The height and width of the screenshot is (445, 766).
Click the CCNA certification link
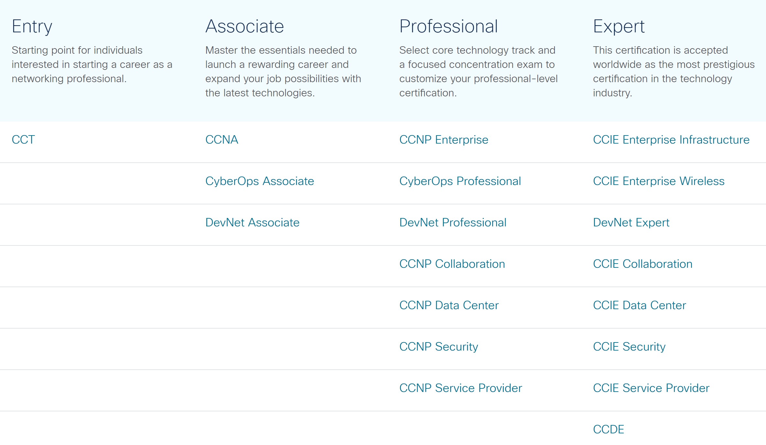coord(222,140)
